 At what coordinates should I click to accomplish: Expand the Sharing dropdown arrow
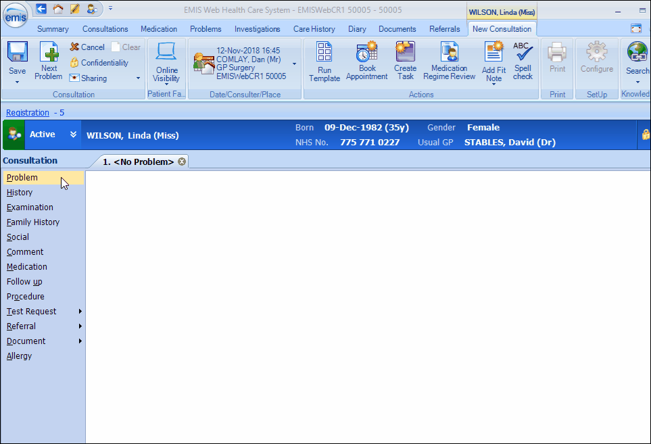pyautogui.click(x=139, y=78)
